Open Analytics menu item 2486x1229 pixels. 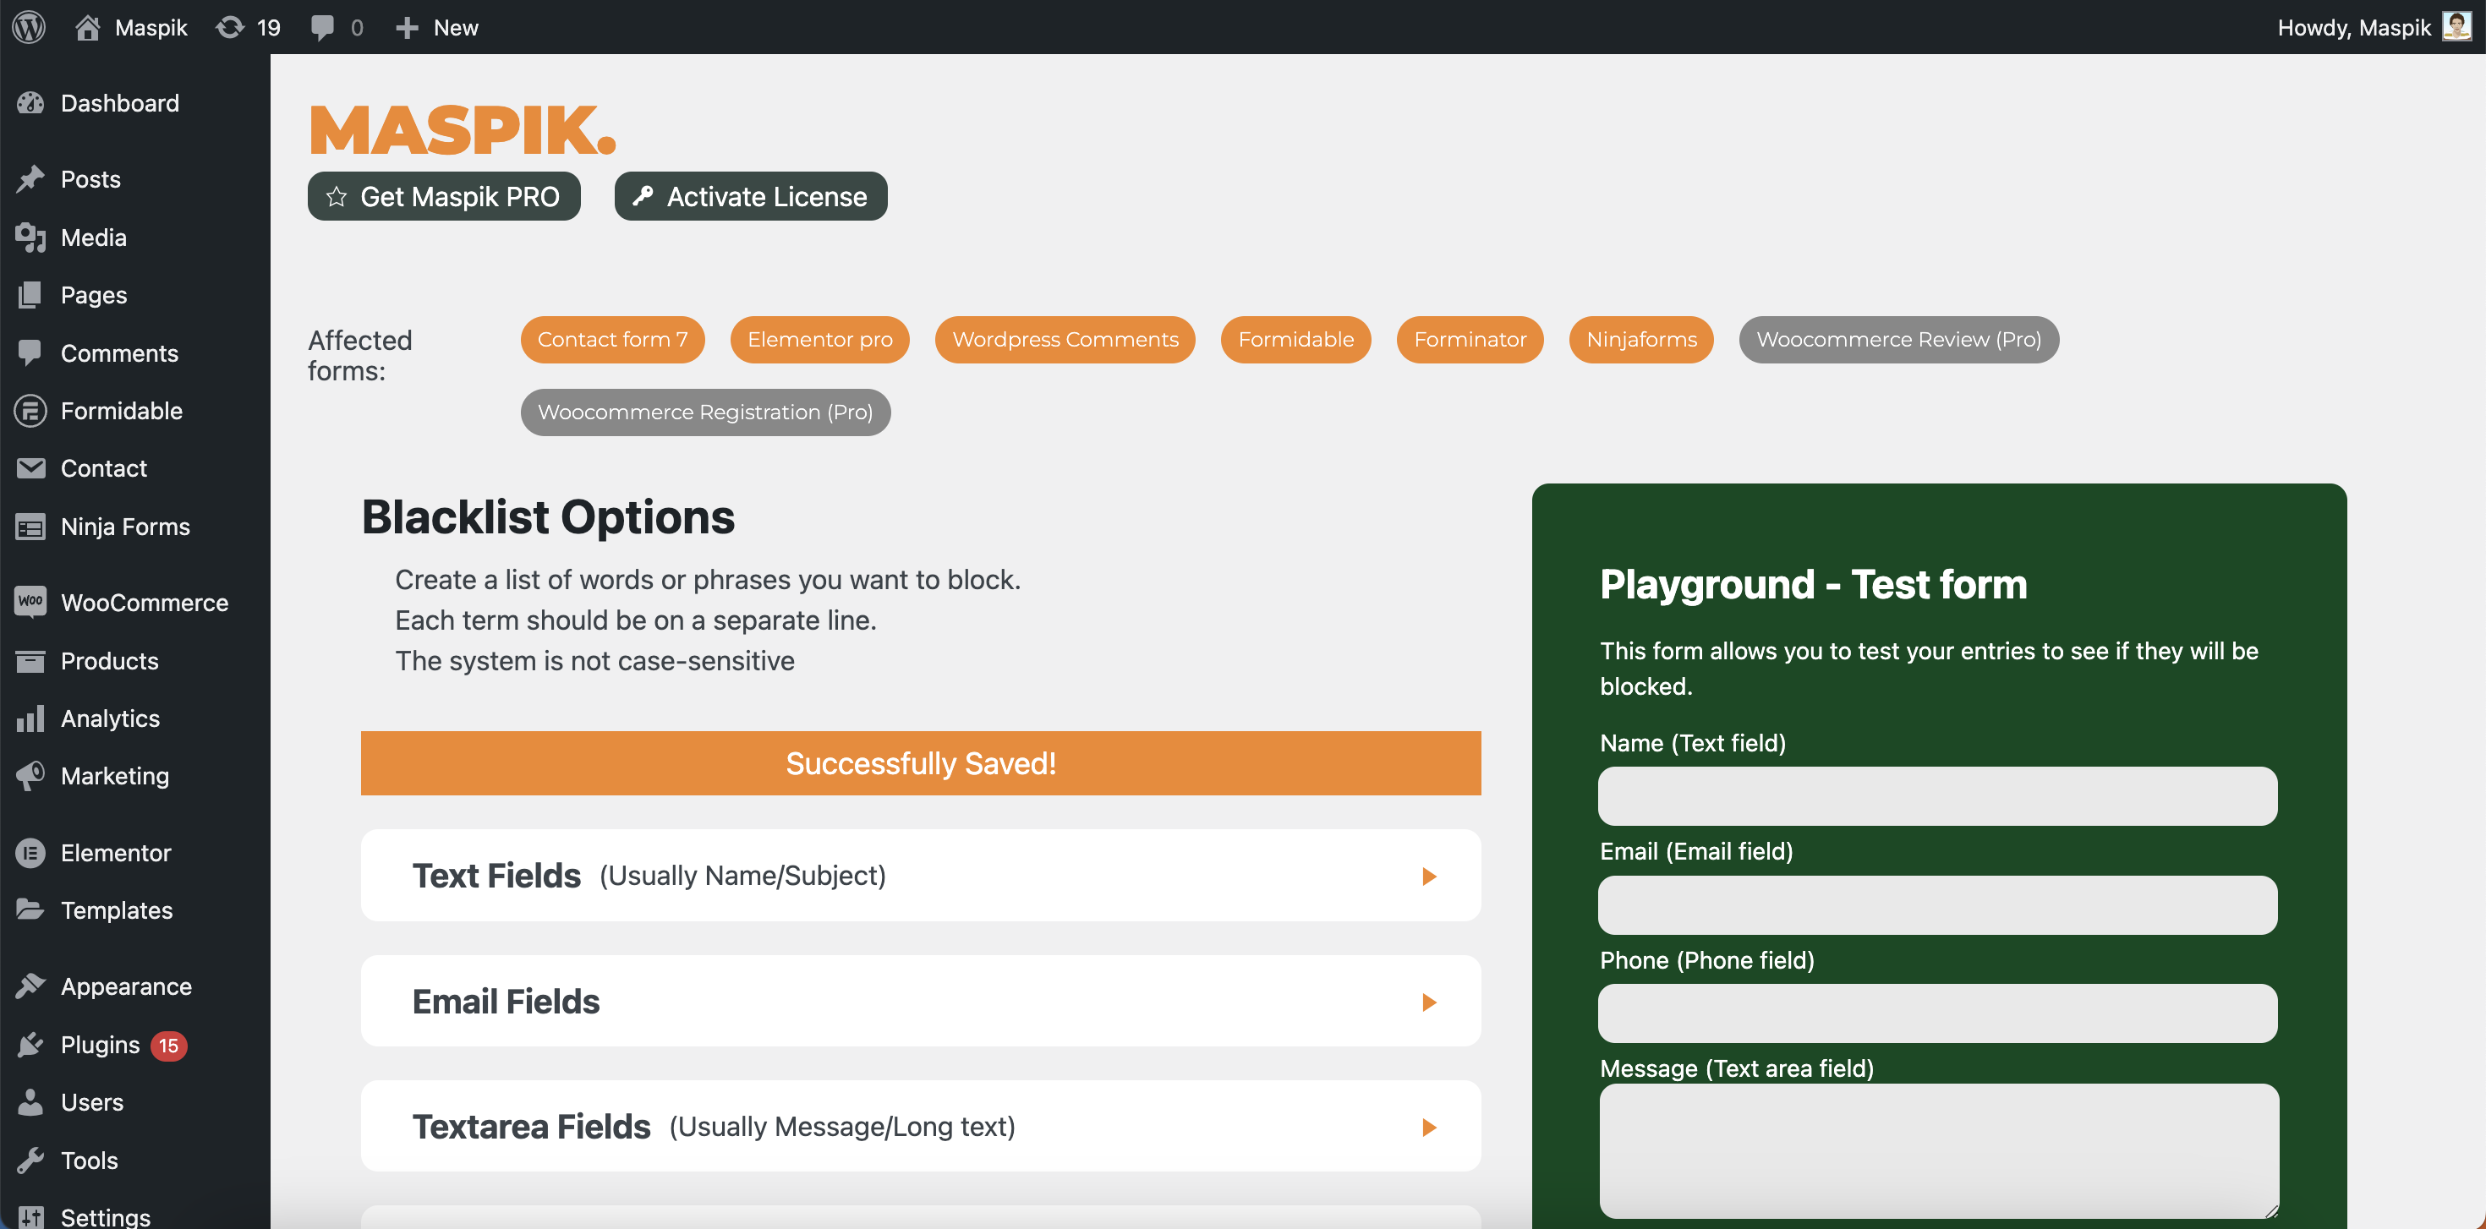(x=135, y=718)
